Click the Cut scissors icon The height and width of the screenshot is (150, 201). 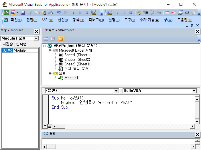pyautogui.click(x=31, y=13)
